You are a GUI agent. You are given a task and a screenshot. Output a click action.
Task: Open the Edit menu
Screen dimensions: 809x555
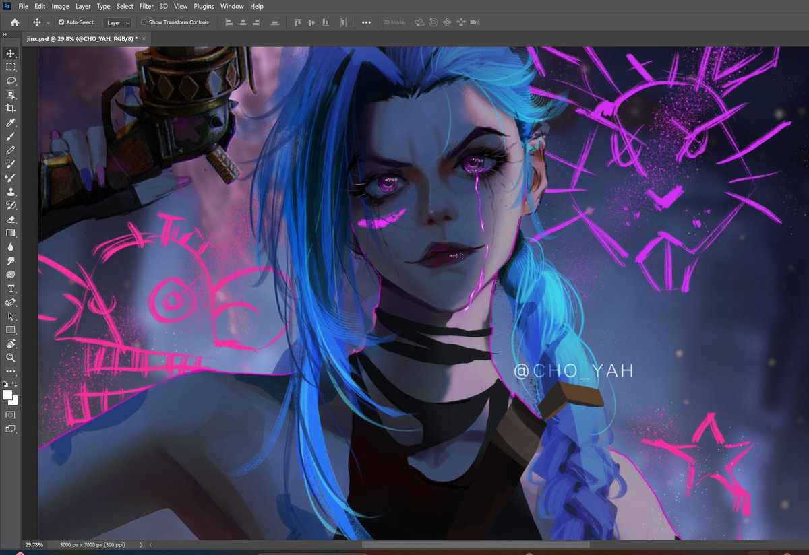pyautogui.click(x=40, y=6)
